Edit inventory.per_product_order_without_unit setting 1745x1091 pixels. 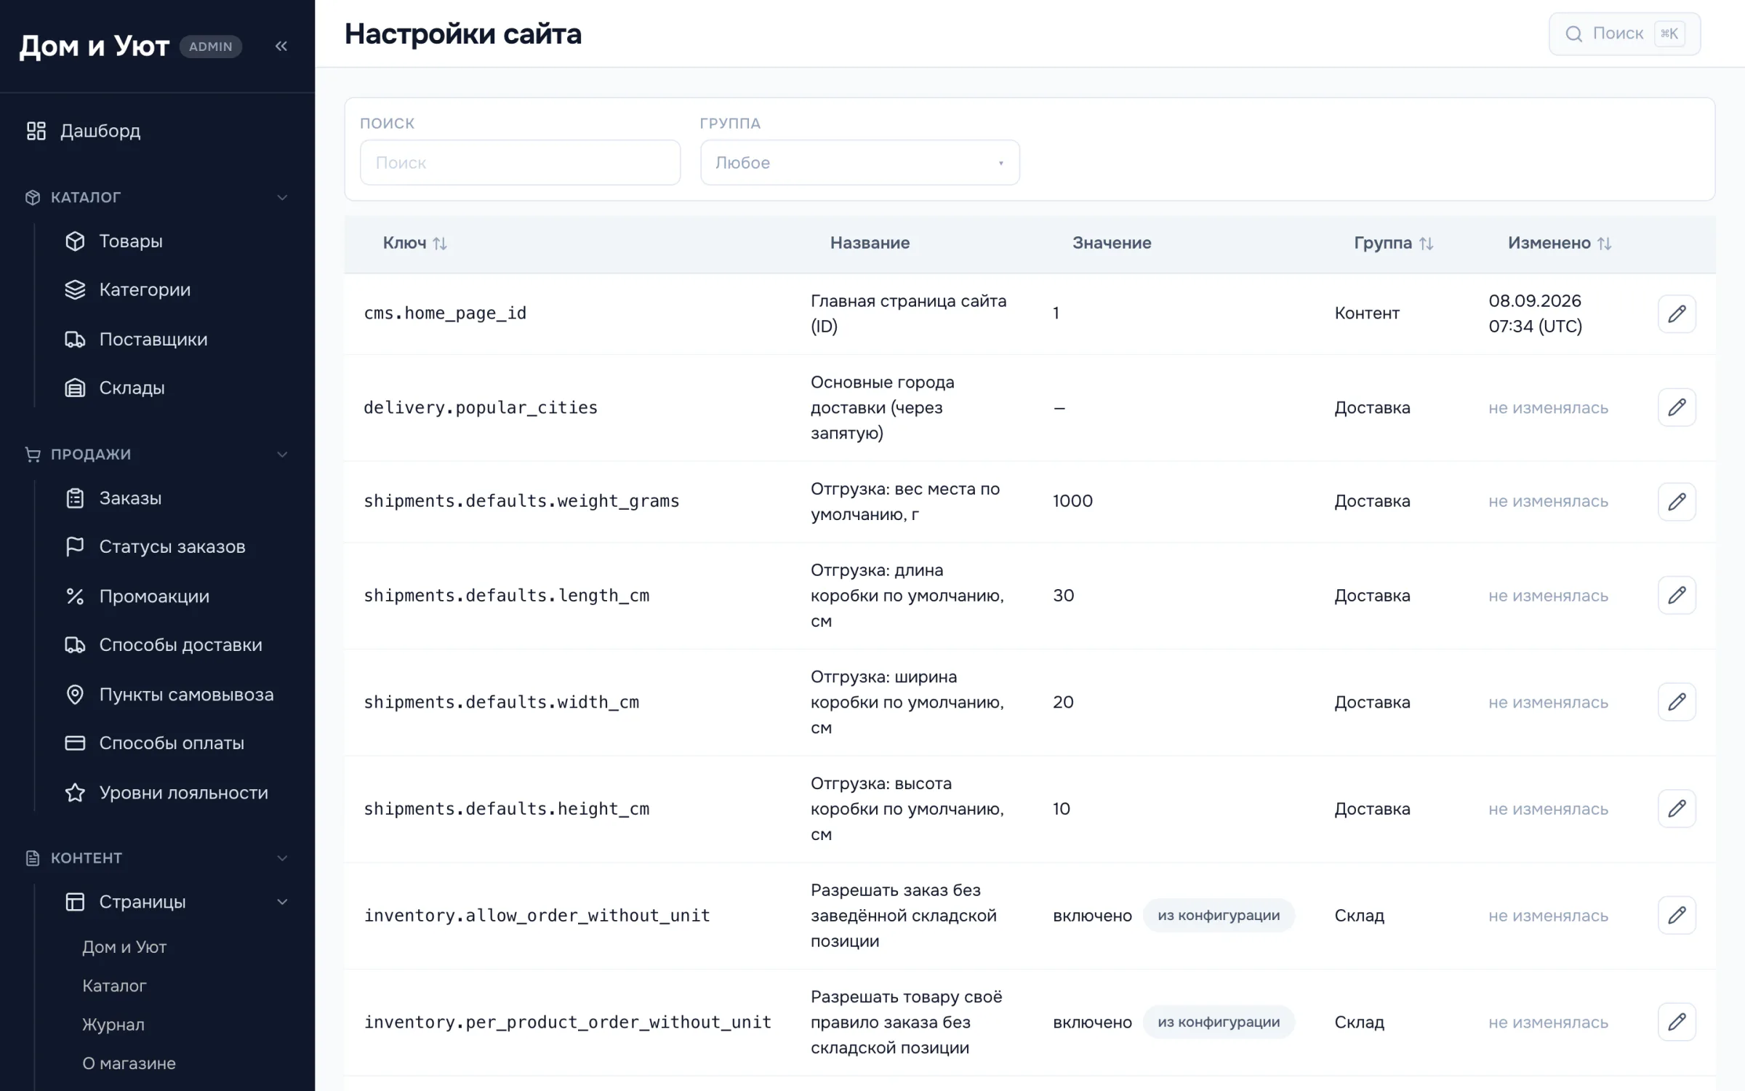tap(1677, 1022)
